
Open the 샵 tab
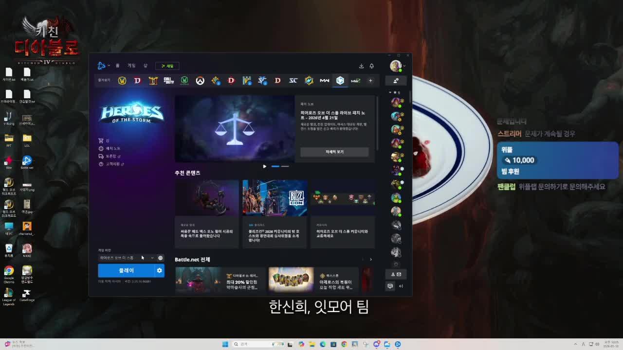pyautogui.click(x=145, y=66)
